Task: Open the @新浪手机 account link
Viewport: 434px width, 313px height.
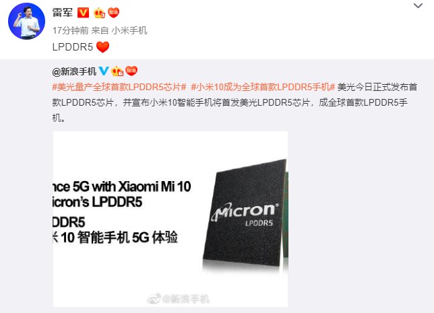Action: click(x=74, y=71)
